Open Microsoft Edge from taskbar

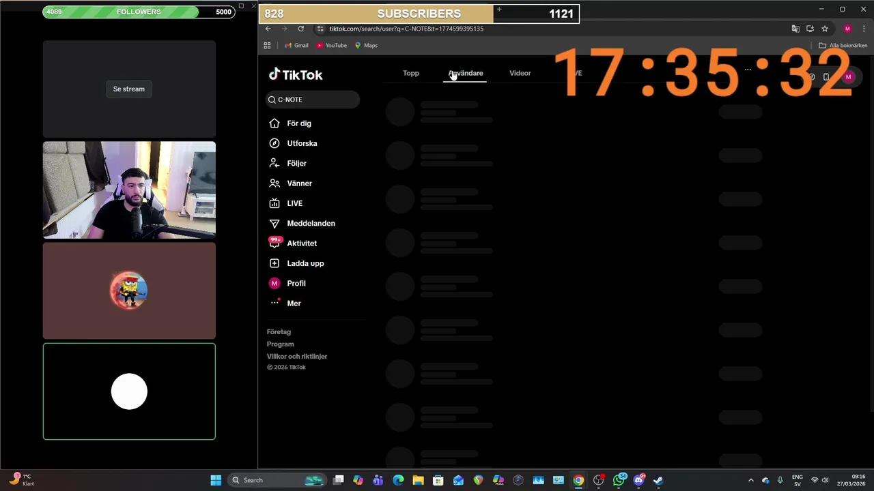(398, 480)
